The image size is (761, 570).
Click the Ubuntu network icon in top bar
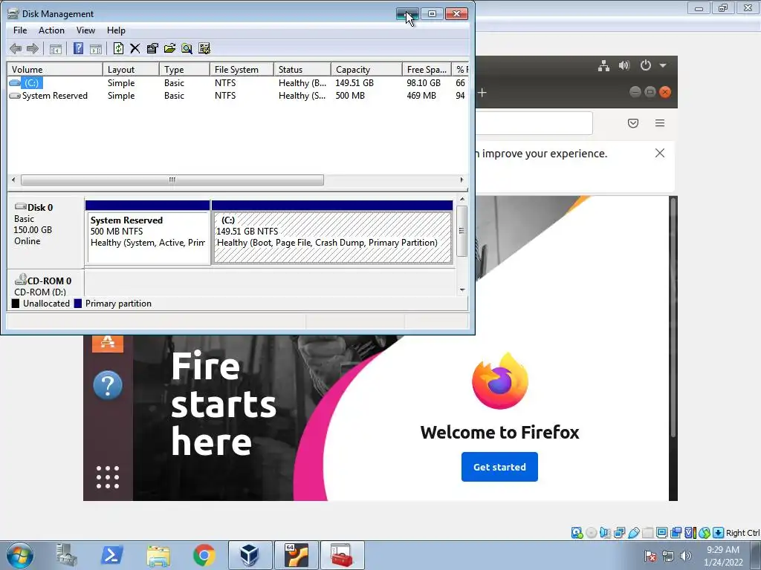(603, 65)
